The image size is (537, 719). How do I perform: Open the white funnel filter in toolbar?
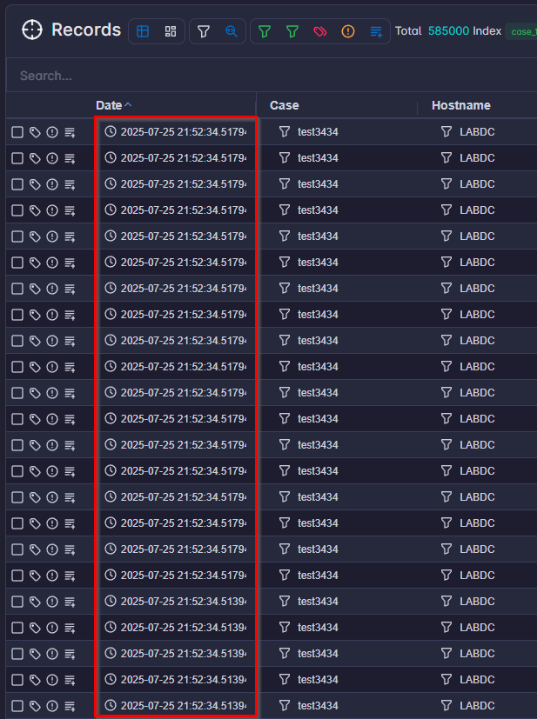pos(204,31)
